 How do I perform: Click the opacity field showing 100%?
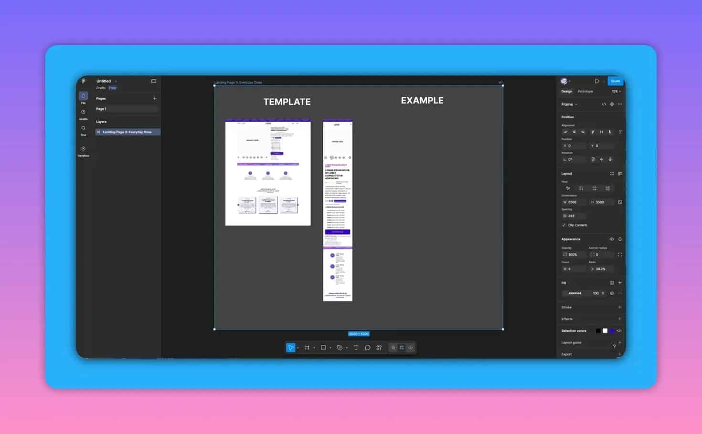(574, 255)
